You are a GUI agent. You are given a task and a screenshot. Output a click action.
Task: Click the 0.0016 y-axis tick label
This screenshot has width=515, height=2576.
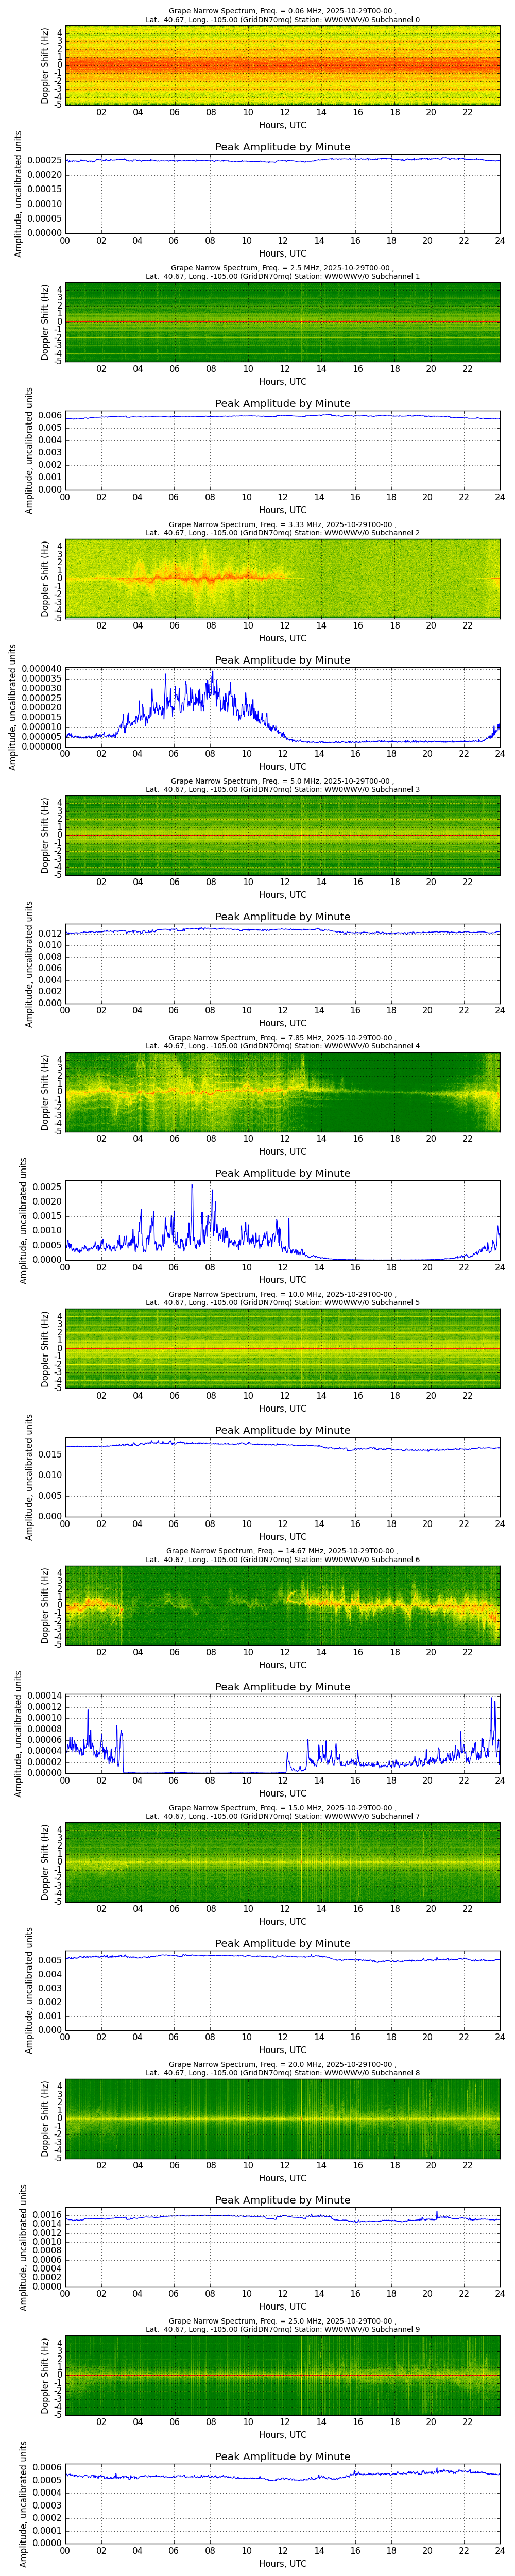click(x=46, y=2215)
